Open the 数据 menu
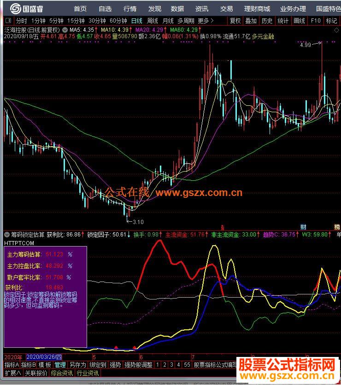The image size is (341, 385). [x=177, y=9]
